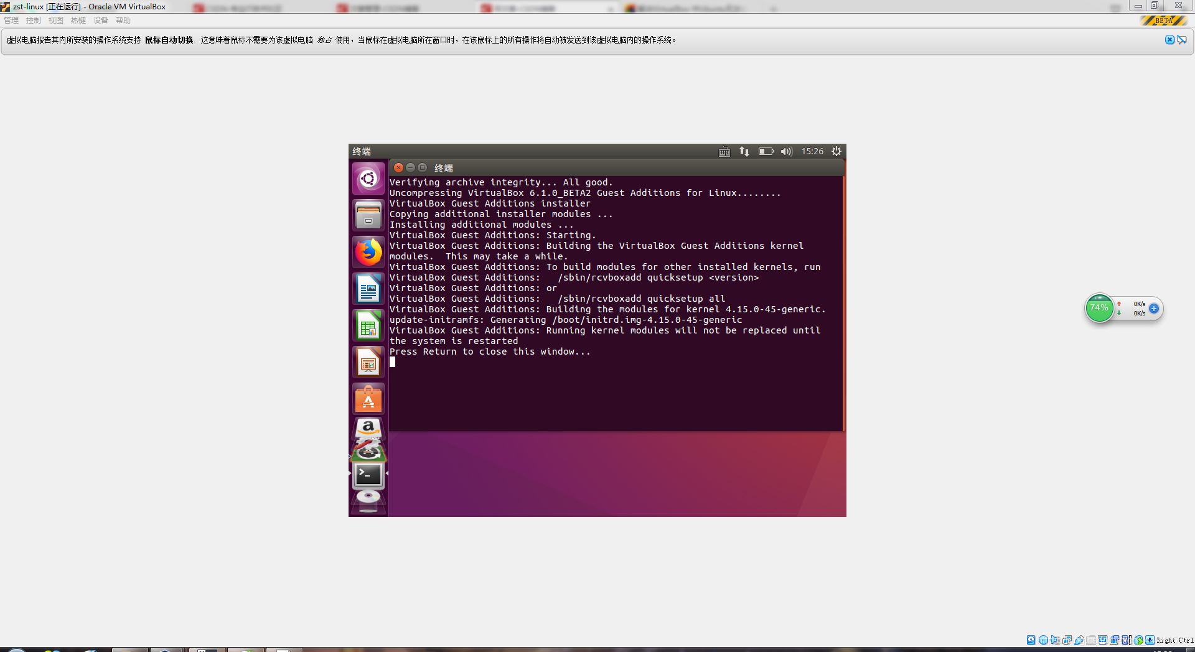Click the keyboard capture status icon
Screen dimensions: 1195x652
tap(1150, 640)
